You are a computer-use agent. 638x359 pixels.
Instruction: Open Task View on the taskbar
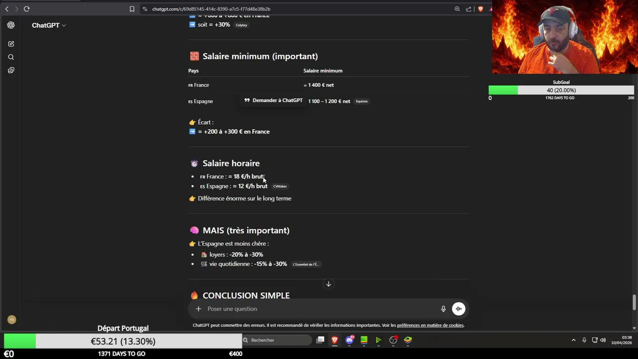click(320, 340)
